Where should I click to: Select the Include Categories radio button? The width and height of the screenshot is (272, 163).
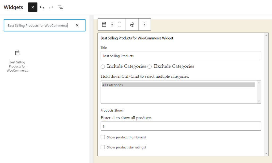pos(103,67)
